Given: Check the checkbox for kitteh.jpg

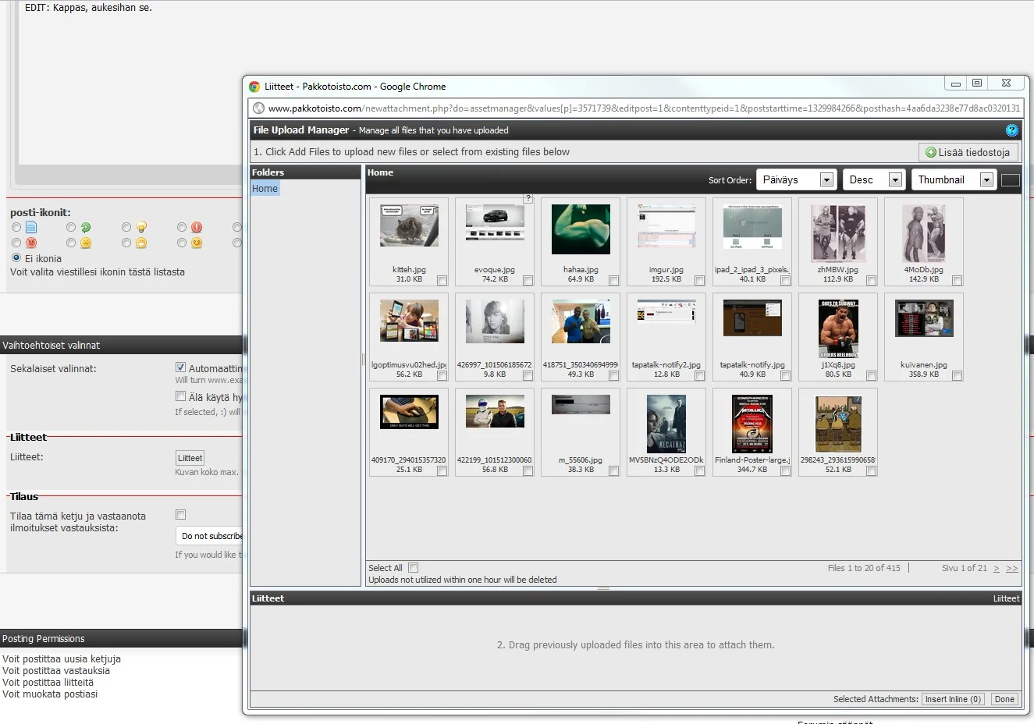Looking at the screenshot, I should [x=442, y=280].
